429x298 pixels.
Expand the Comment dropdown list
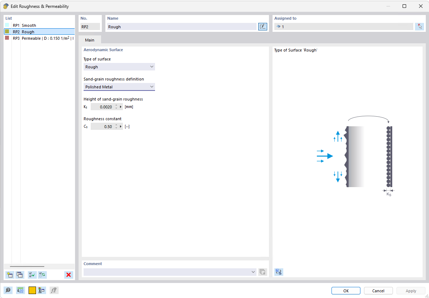pyautogui.click(x=254, y=272)
